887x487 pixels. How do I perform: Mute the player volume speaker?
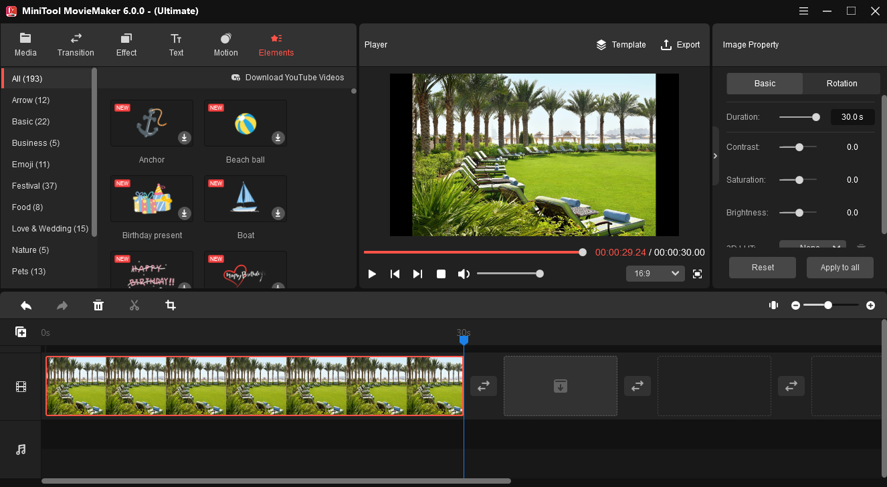[463, 274]
